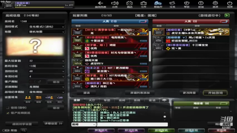Viewport: 237px width, 133px height.
Task: Toggle the password (密码) checkbox
Action: click(8, 108)
